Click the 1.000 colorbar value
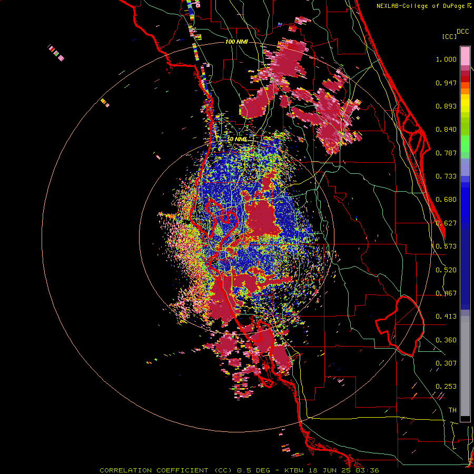Image resolution: width=474 pixels, height=474 pixels. [x=446, y=59]
